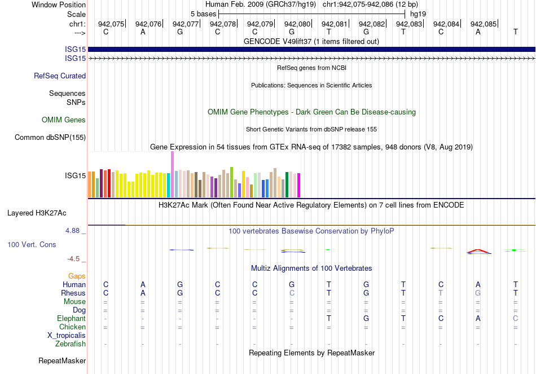Click the Rhesus species label
The height and width of the screenshot is (374, 536).
tap(73, 293)
